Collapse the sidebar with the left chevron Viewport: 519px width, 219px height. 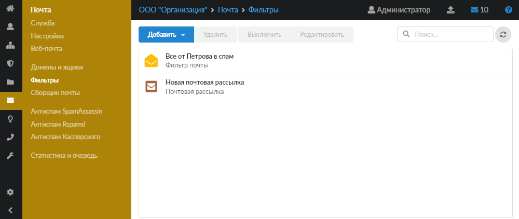tap(10, 210)
